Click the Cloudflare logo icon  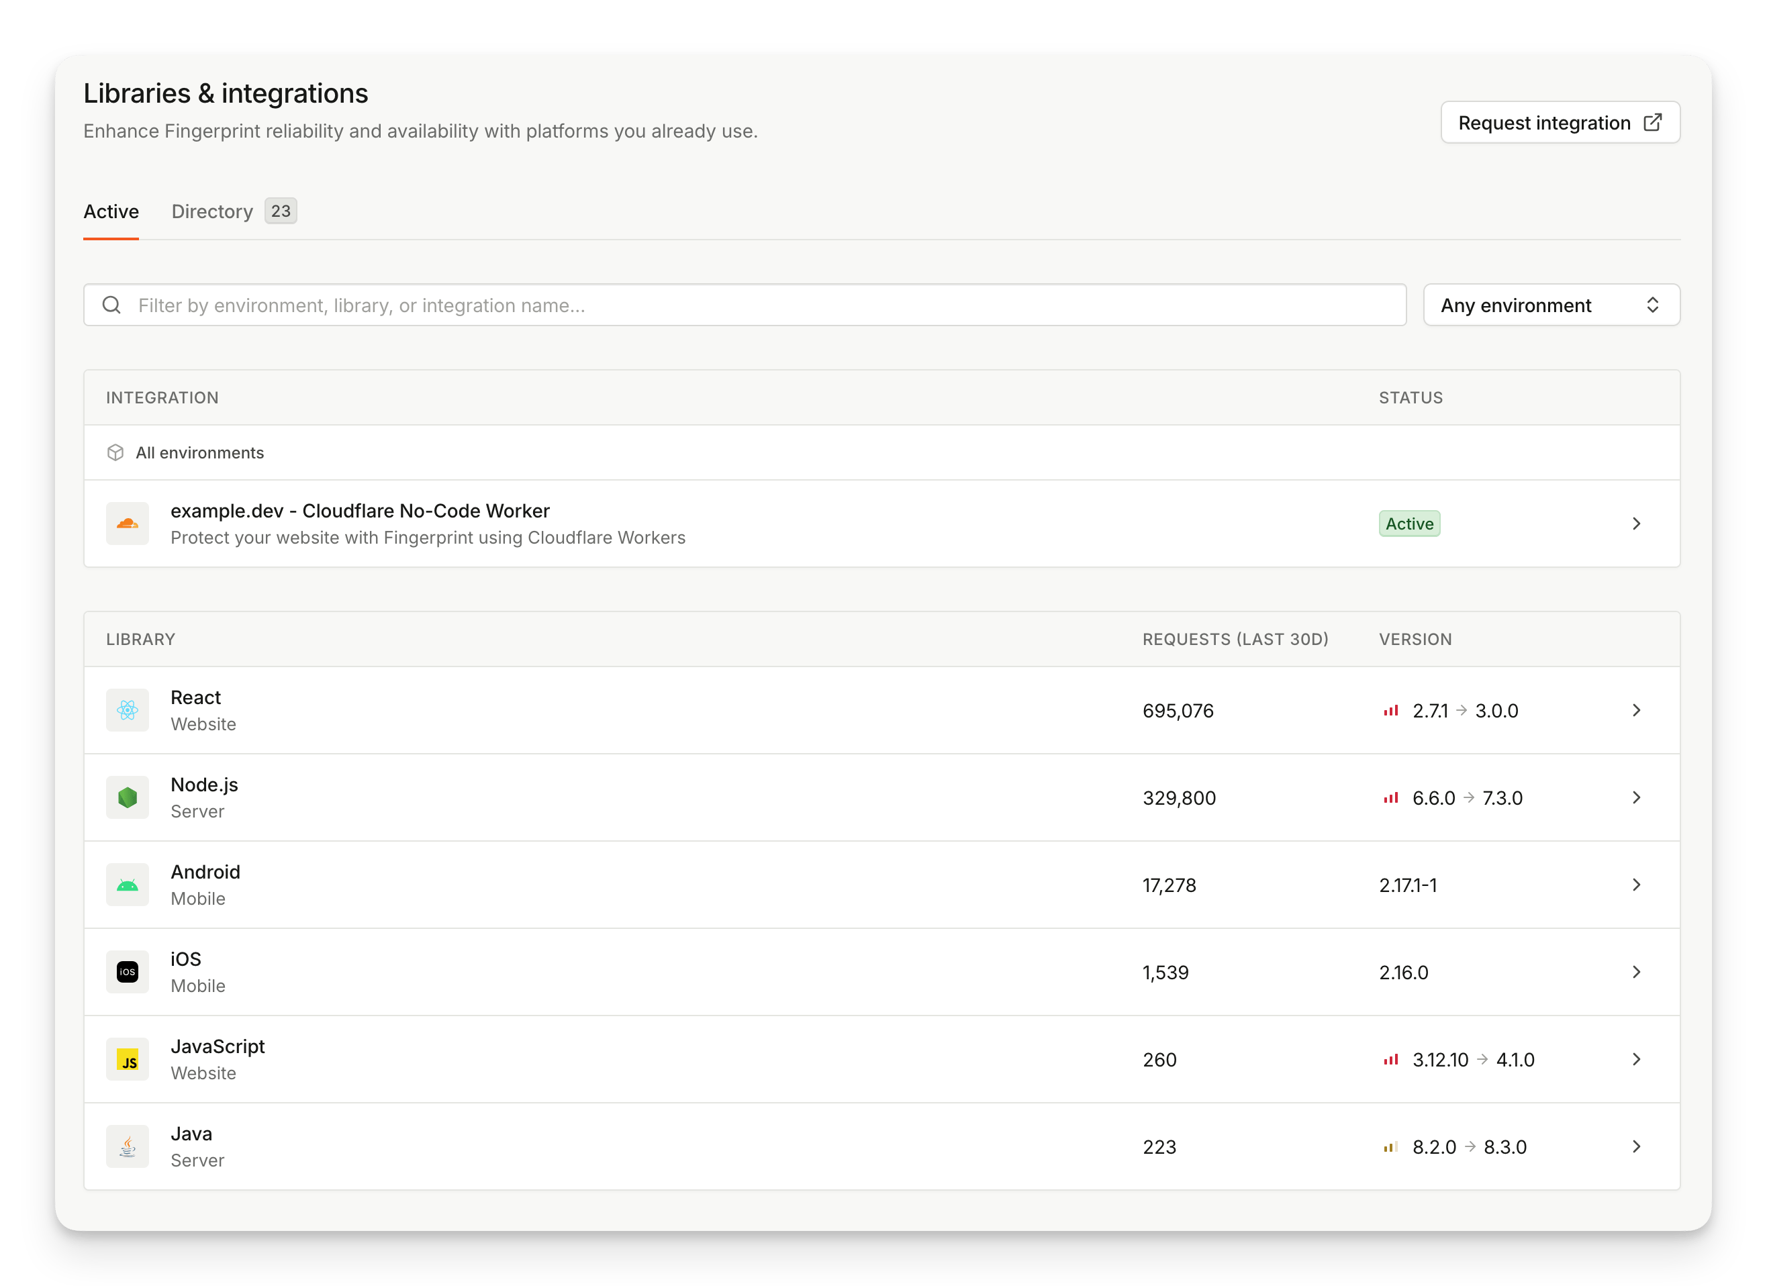click(x=128, y=524)
